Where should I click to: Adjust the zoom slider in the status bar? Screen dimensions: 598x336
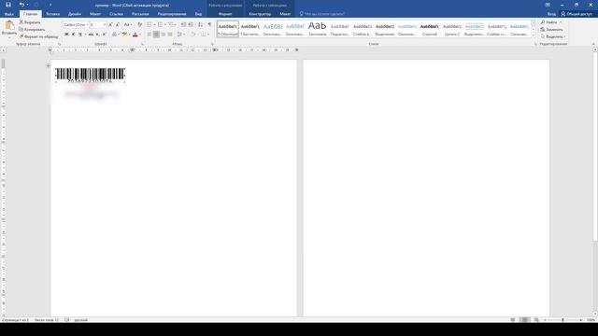click(x=562, y=320)
